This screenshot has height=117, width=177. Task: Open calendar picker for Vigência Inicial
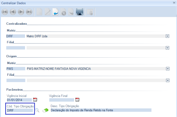(35, 99)
